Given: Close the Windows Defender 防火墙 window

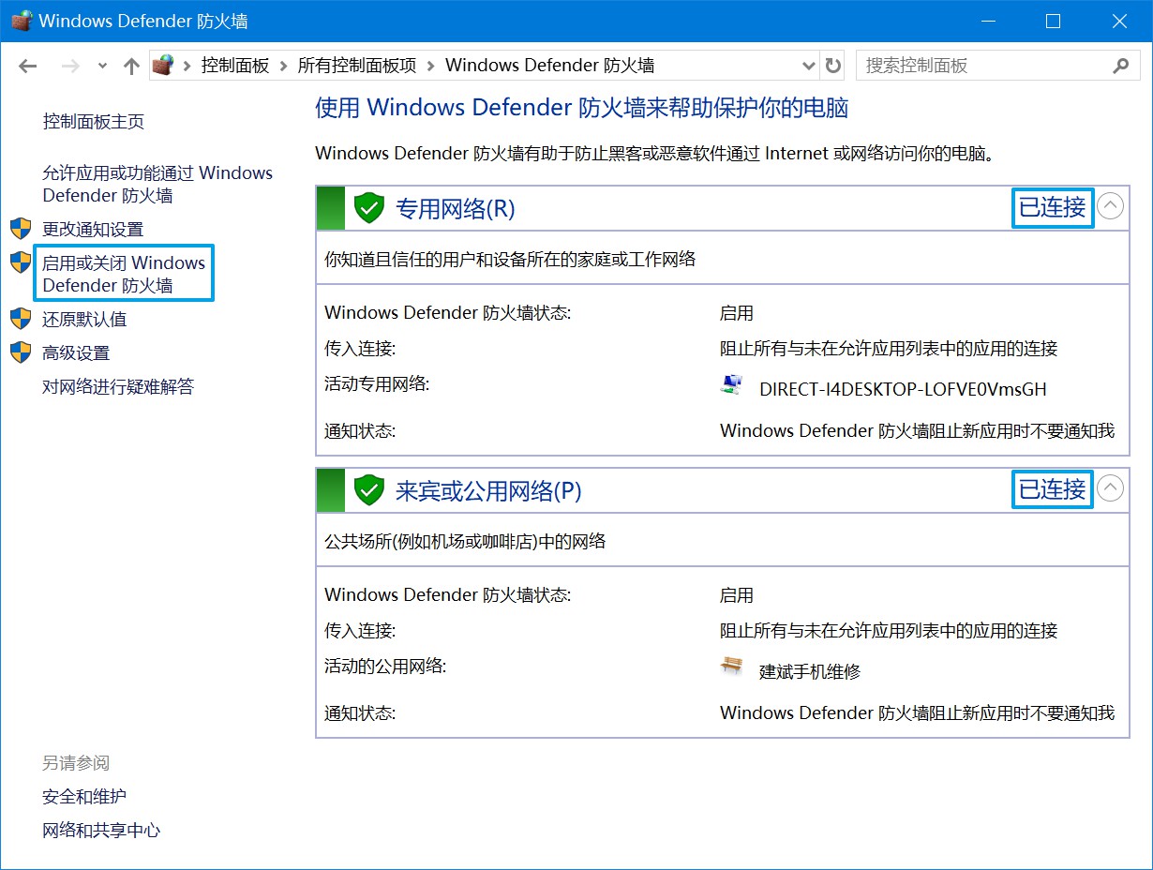Looking at the screenshot, I should pos(1118,21).
